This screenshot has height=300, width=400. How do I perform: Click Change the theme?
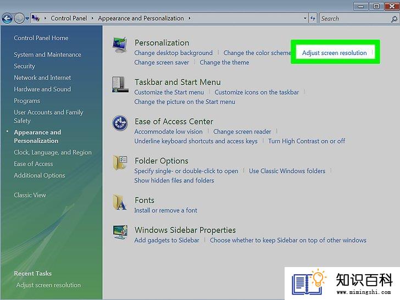225,62
